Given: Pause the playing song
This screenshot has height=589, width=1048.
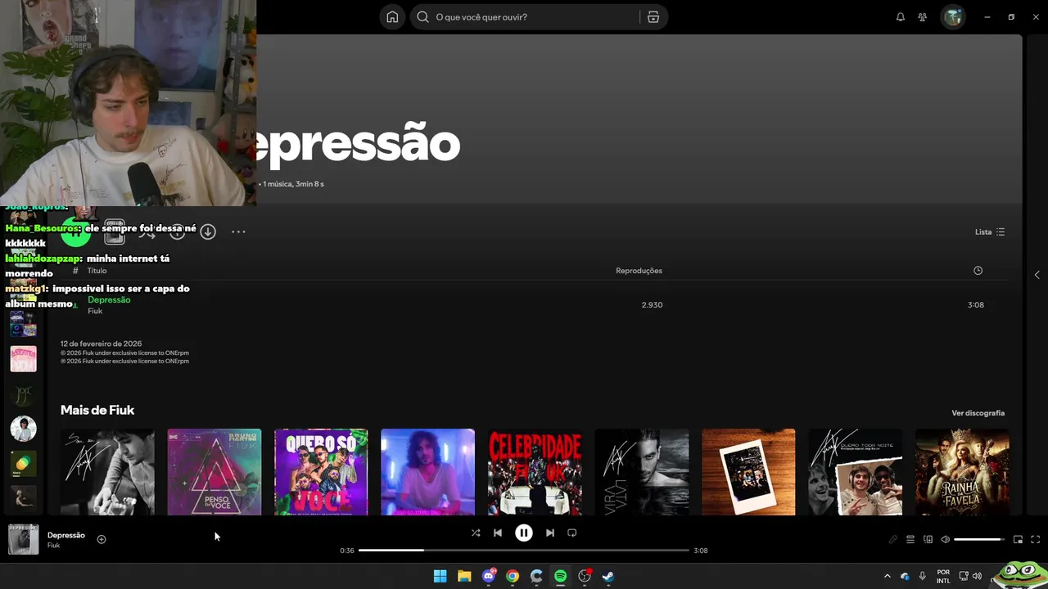Looking at the screenshot, I should [x=523, y=533].
